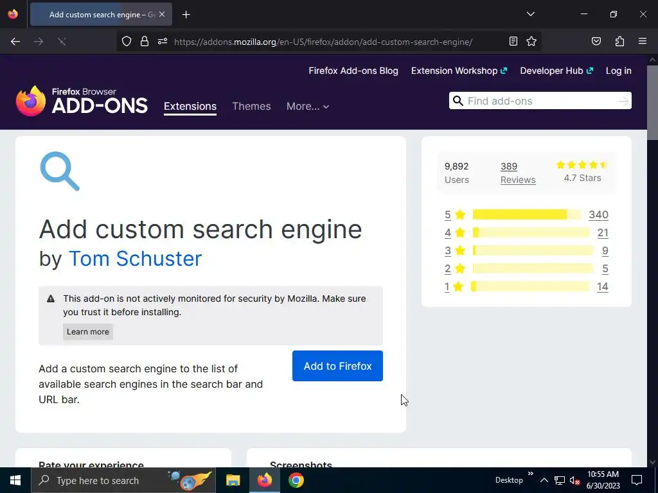
Task: Expand the More... dropdown menu
Action: (308, 106)
